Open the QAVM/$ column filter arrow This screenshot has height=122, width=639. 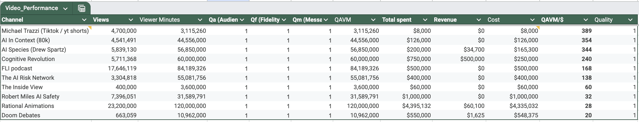[586, 20]
